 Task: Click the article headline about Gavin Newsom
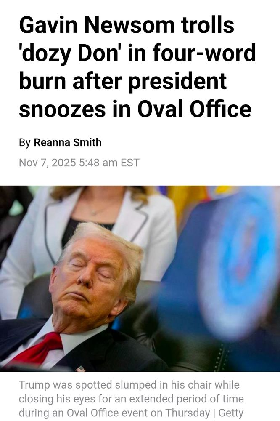click(x=137, y=67)
